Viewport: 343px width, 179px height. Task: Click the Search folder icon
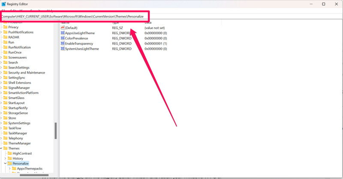[x=6, y=62]
